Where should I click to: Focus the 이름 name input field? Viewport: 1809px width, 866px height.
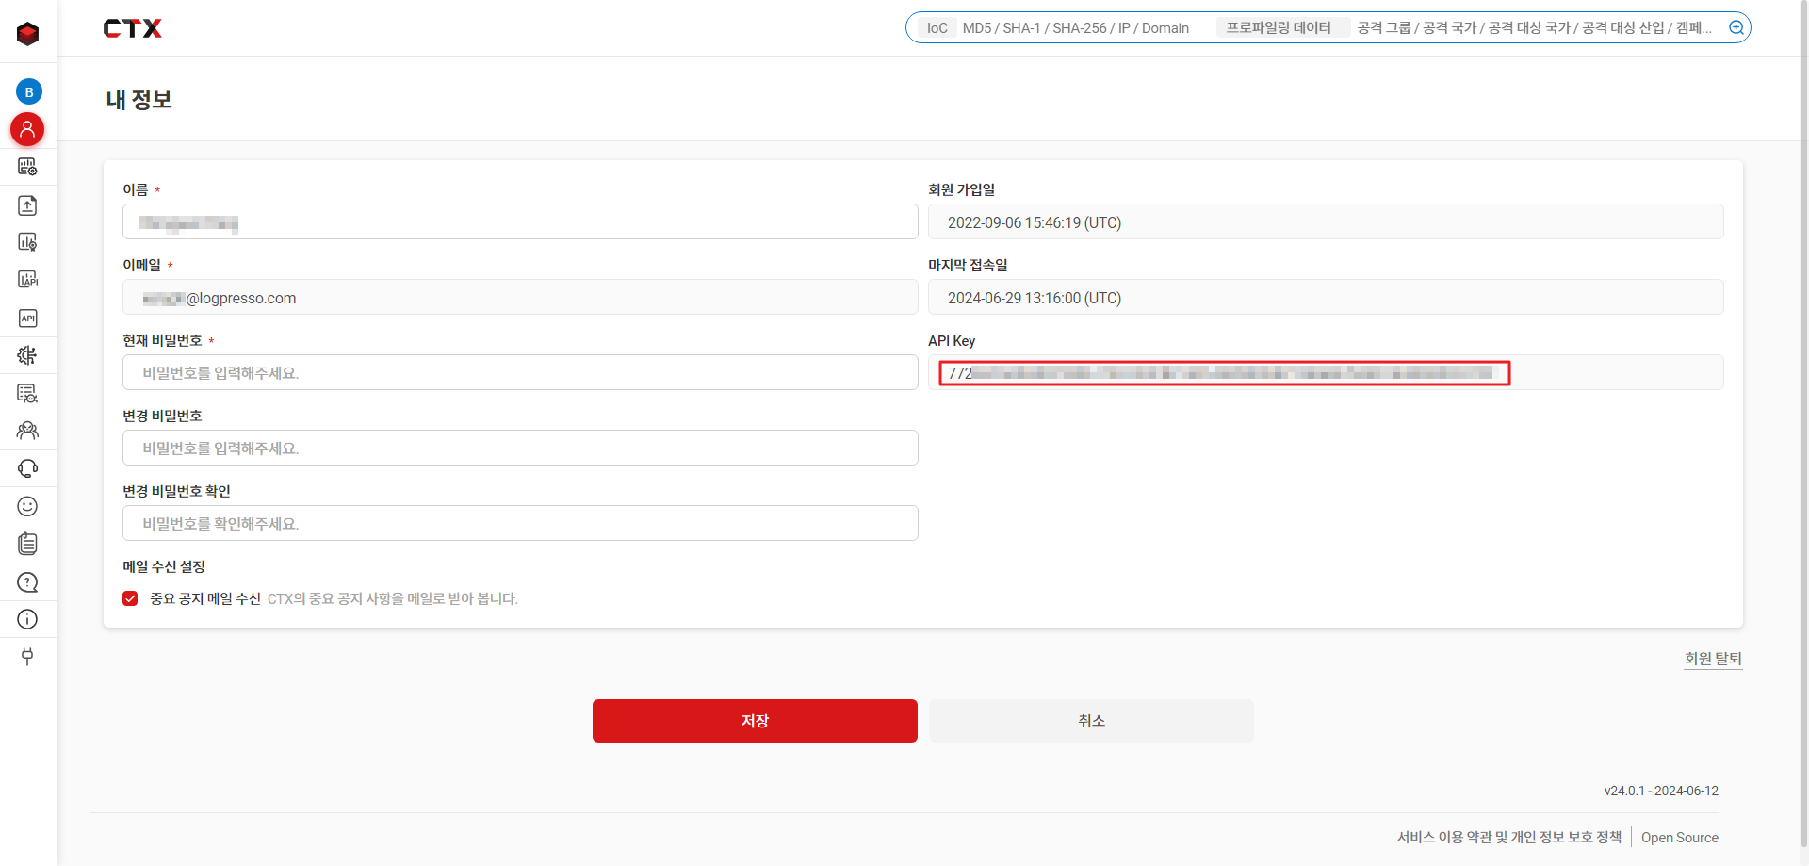pos(520,221)
